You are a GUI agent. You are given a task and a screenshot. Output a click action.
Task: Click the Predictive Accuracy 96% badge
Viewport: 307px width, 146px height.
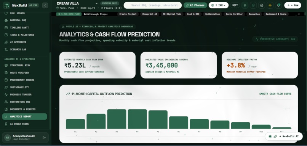click(x=275, y=39)
